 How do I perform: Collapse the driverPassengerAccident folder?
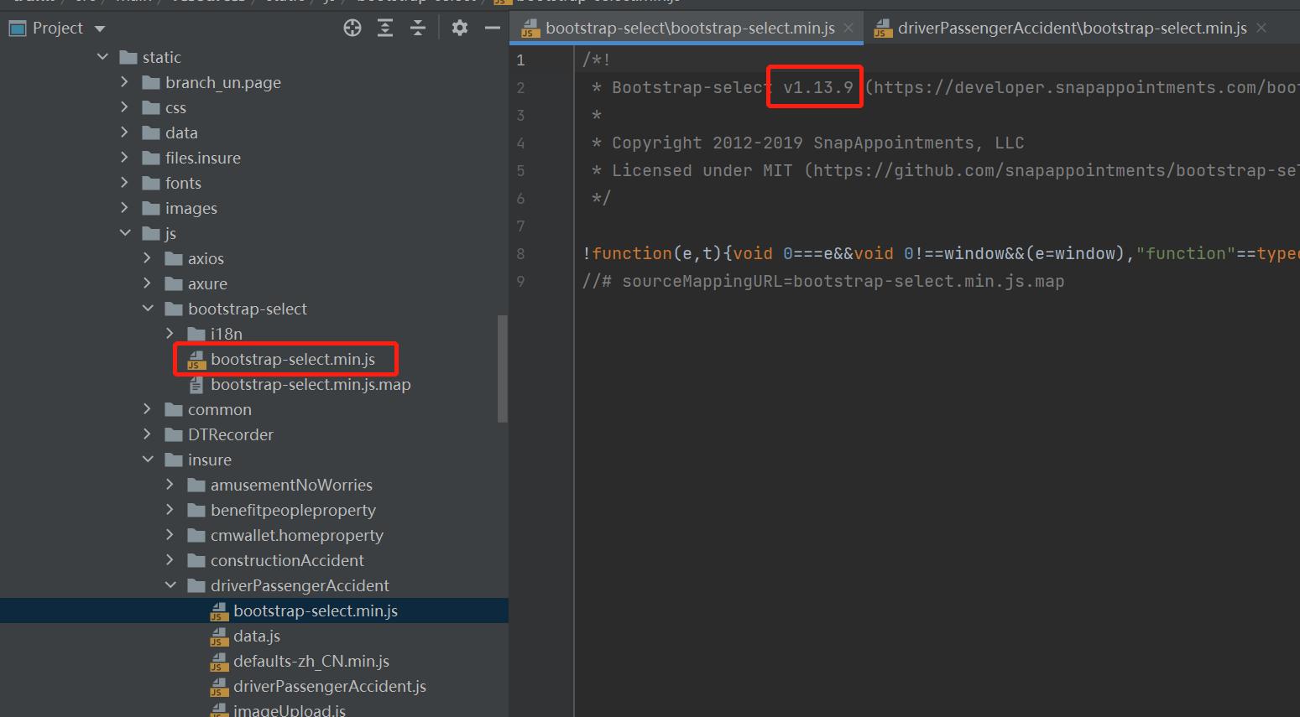coord(170,585)
